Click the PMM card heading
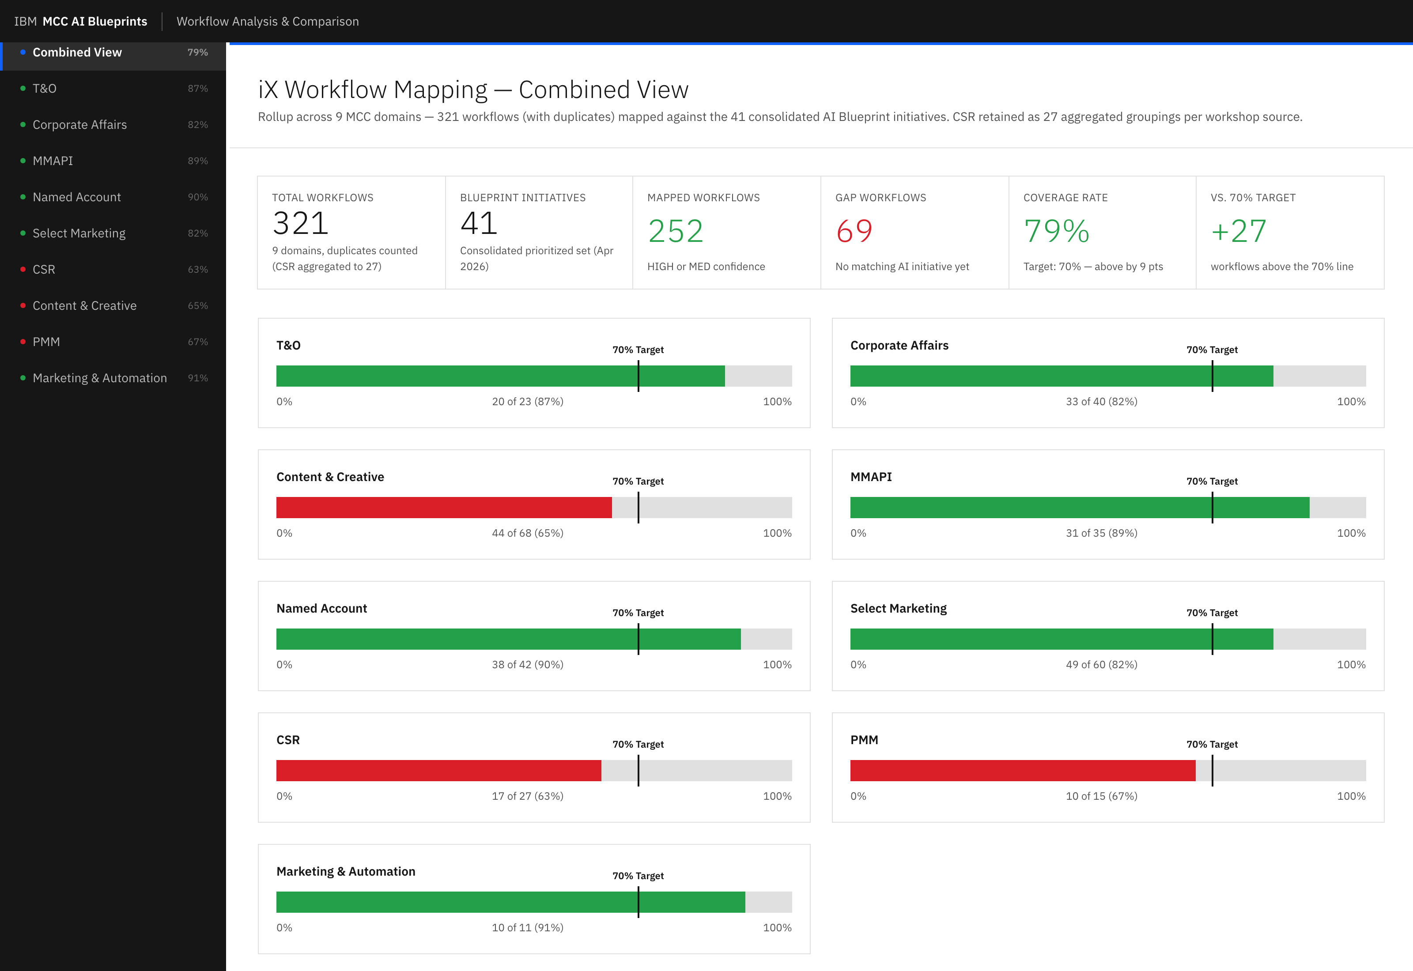The image size is (1413, 971). [864, 740]
